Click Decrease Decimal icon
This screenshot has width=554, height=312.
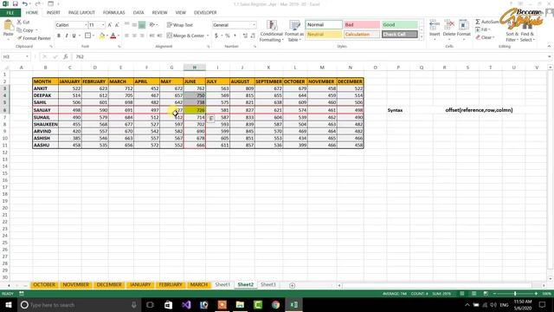pos(253,36)
